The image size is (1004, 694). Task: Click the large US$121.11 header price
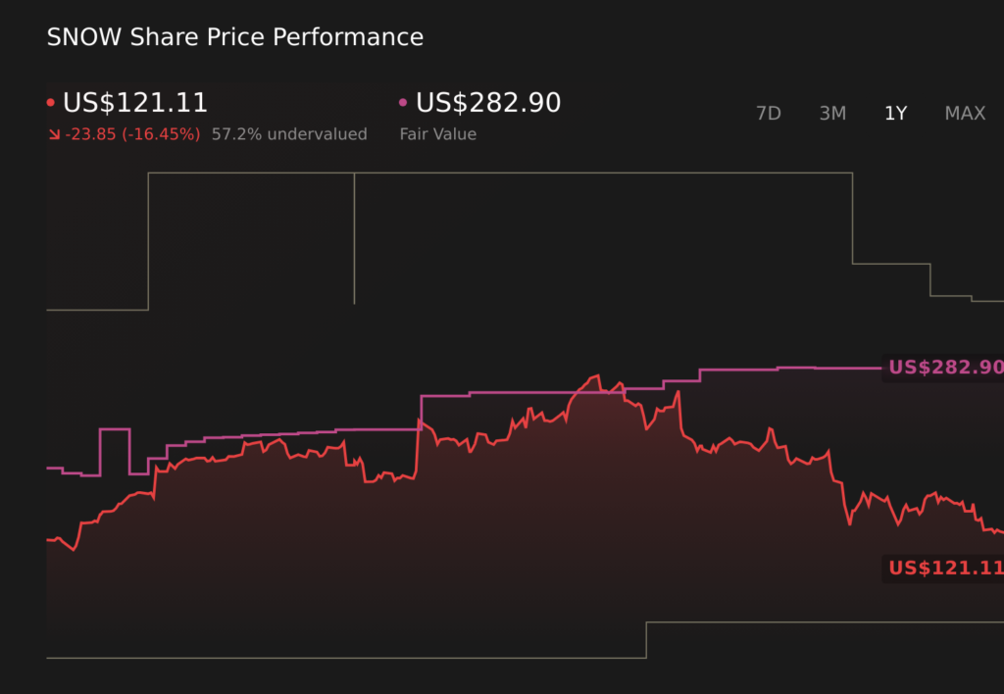[135, 103]
